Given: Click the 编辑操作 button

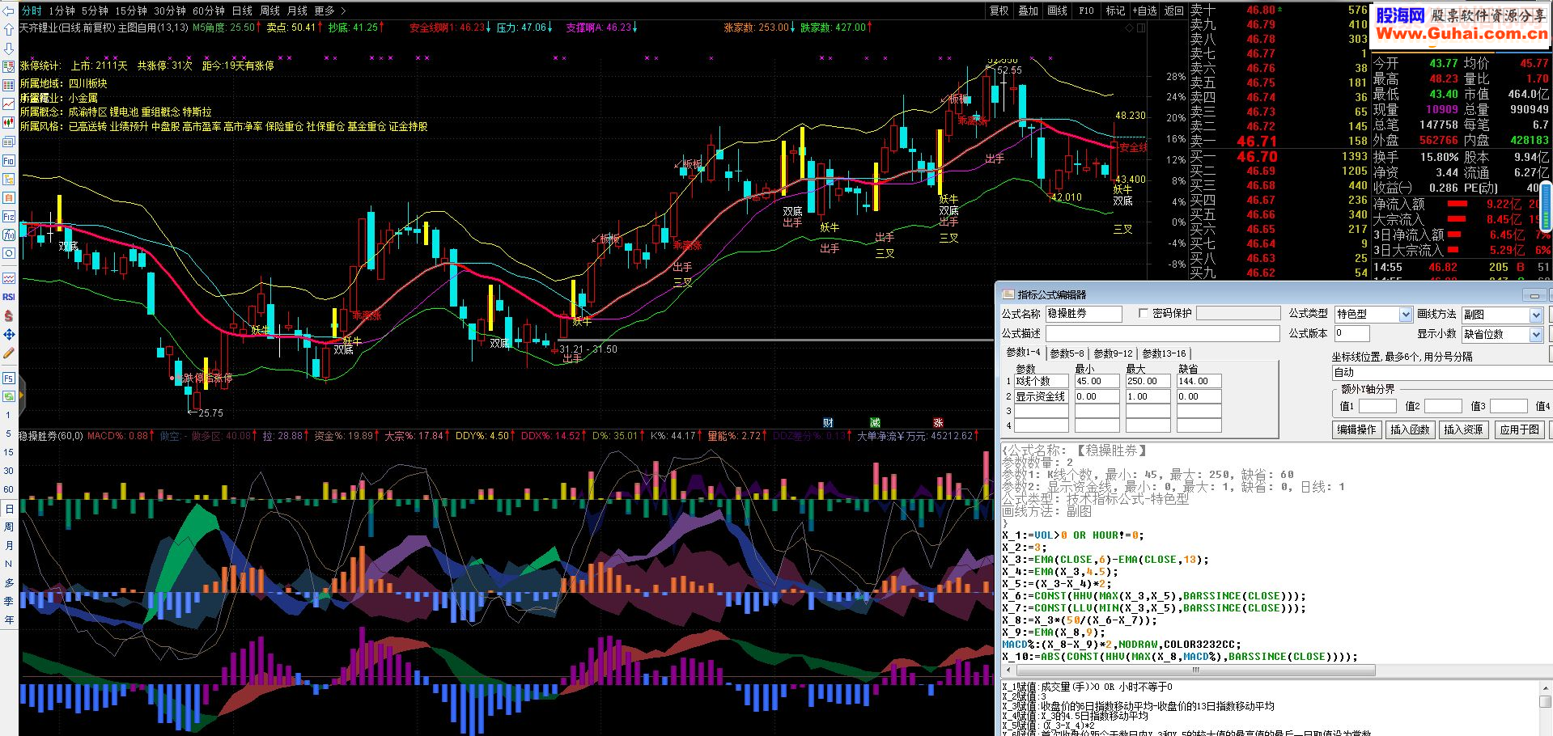Looking at the screenshot, I should [1357, 430].
